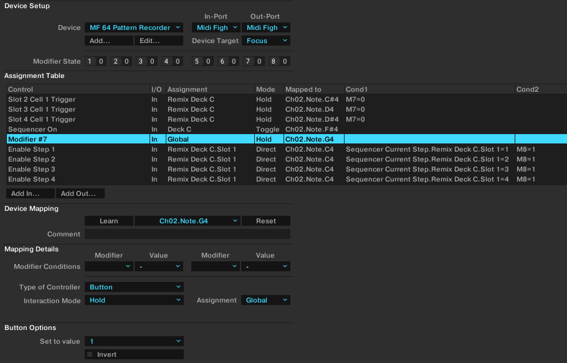Click Modifier State indicator 7
567x363 pixels.
pos(254,61)
